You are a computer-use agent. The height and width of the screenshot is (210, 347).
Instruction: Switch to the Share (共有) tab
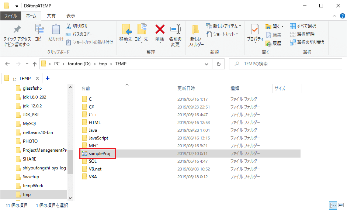(x=51, y=16)
